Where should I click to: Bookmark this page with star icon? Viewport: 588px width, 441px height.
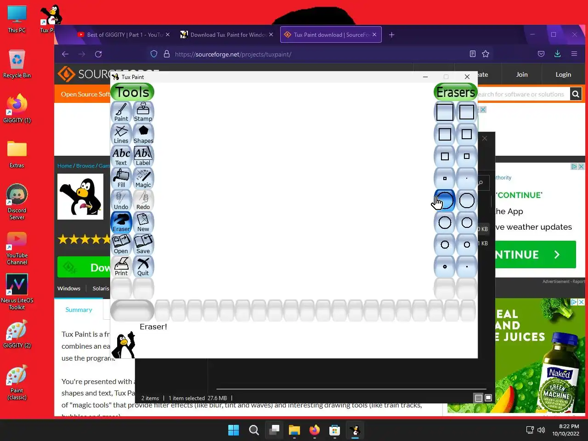[486, 54]
